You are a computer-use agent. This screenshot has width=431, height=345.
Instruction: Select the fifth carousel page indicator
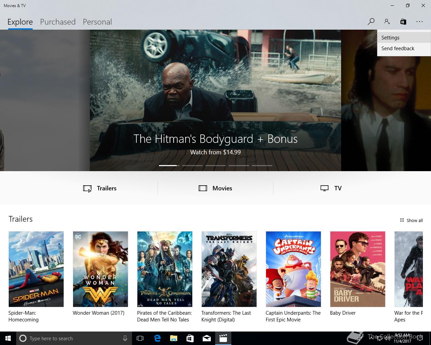[262, 165]
